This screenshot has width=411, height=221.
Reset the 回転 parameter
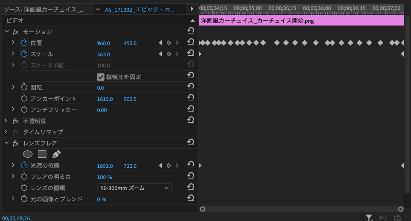tap(191, 87)
